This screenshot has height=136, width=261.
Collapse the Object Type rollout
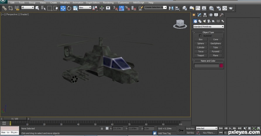click(208, 32)
